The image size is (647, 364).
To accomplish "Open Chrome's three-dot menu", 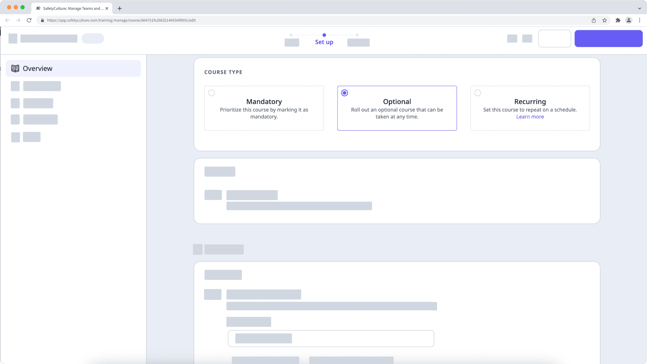I will pos(640,20).
